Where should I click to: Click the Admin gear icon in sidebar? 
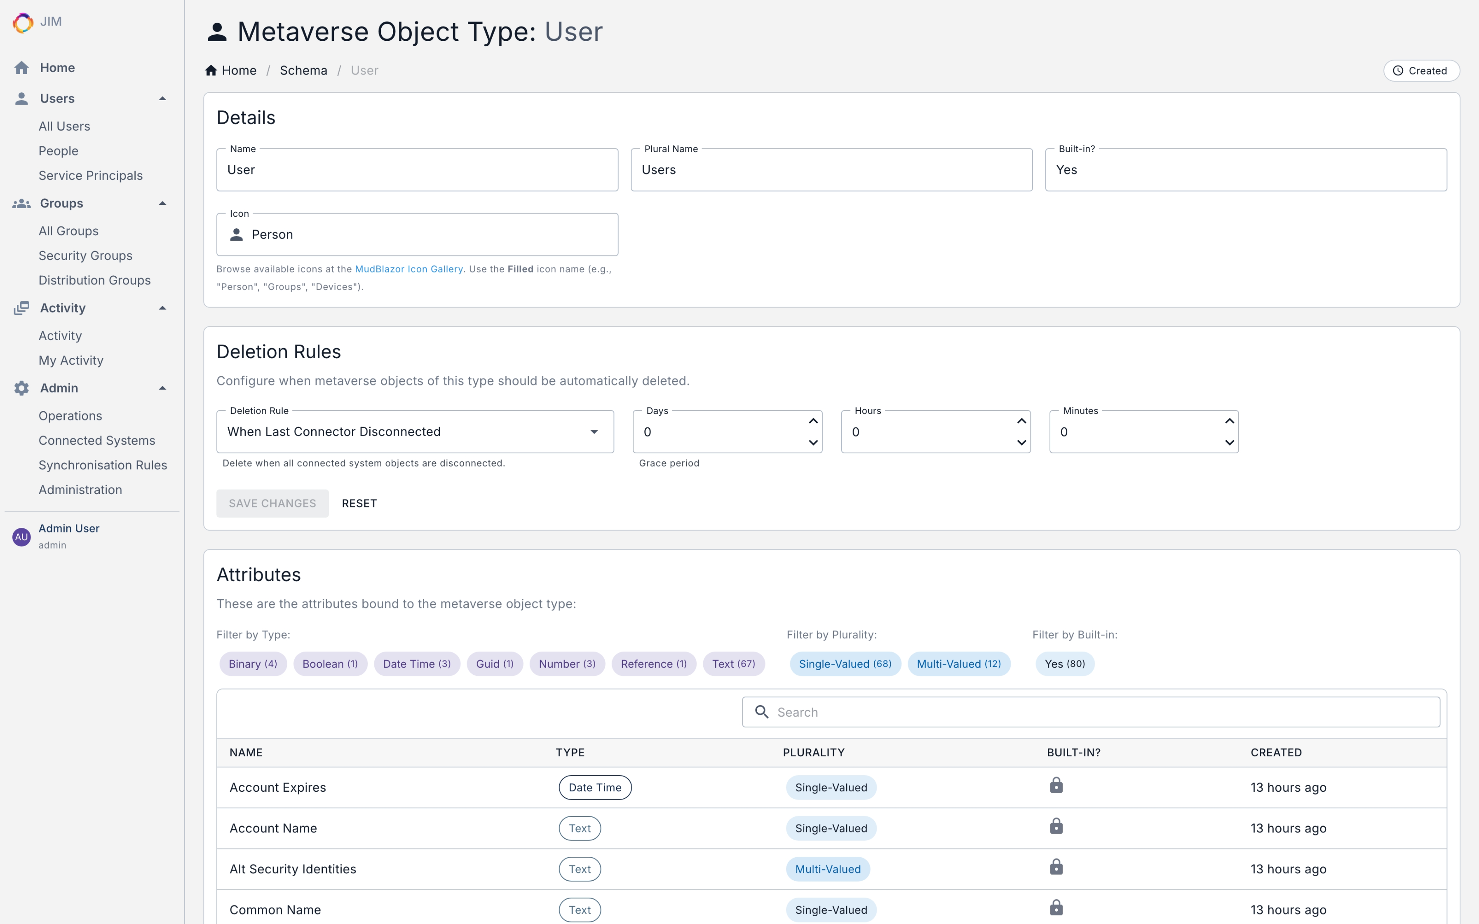(22, 388)
